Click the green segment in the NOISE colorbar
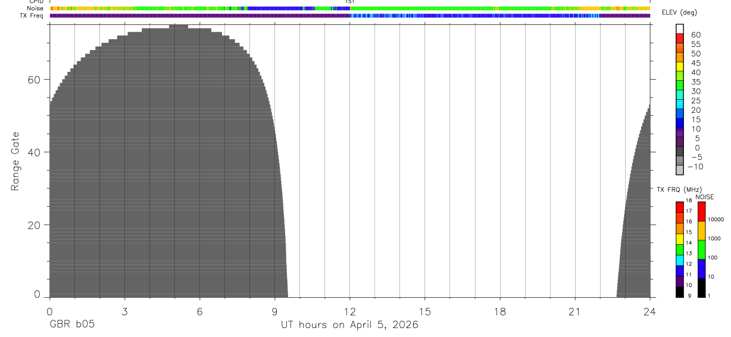Viewport: 731px width, 337px height. click(x=701, y=250)
